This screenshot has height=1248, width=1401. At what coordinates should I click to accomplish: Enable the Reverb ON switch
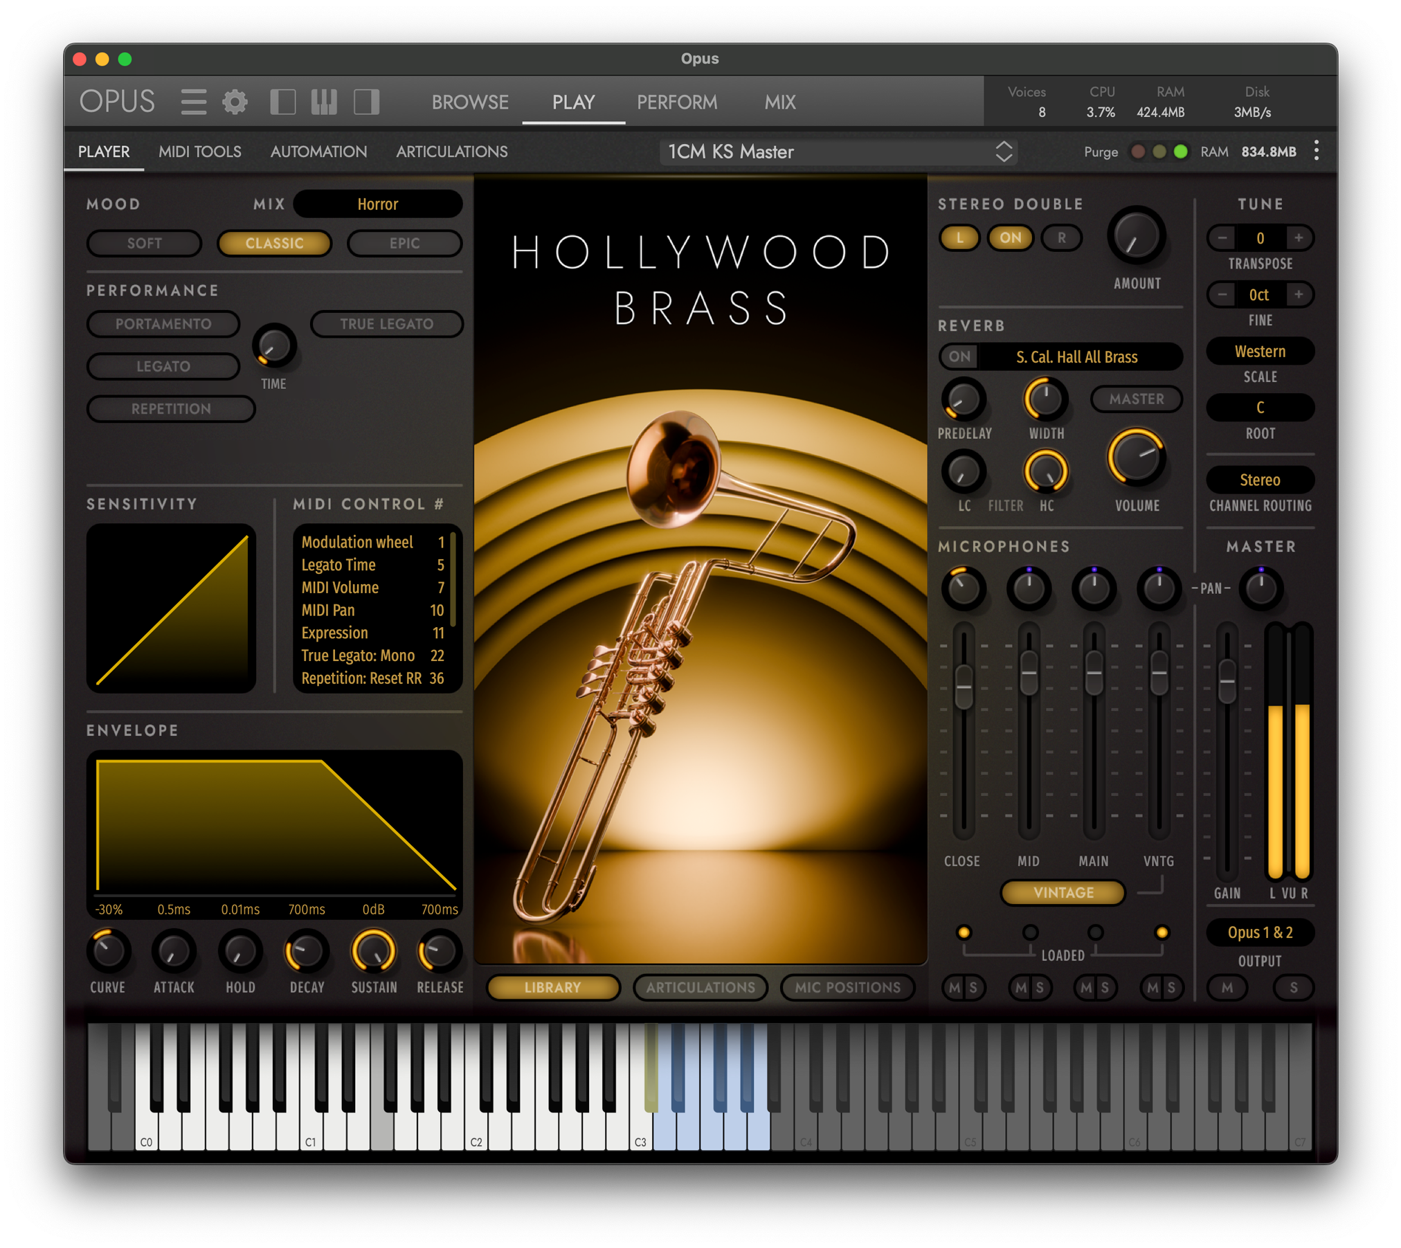pyautogui.click(x=959, y=356)
